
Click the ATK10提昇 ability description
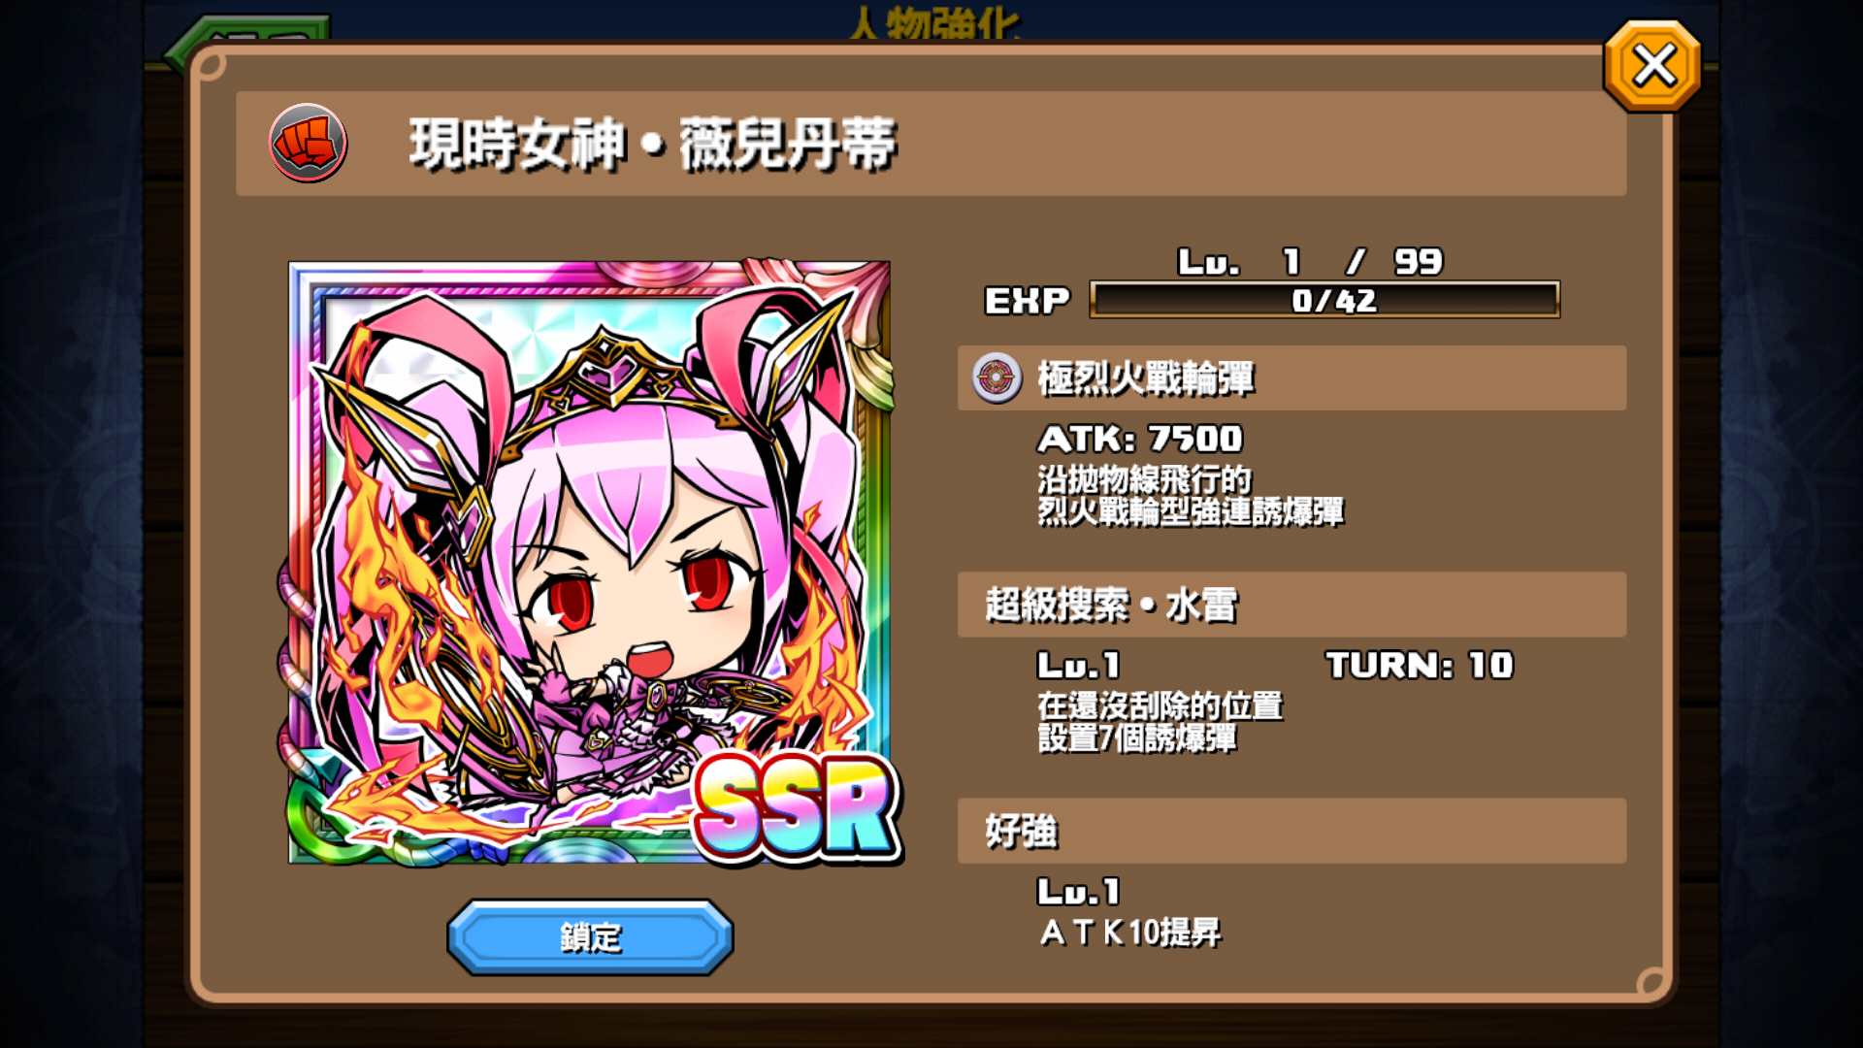coord(1130,933)
